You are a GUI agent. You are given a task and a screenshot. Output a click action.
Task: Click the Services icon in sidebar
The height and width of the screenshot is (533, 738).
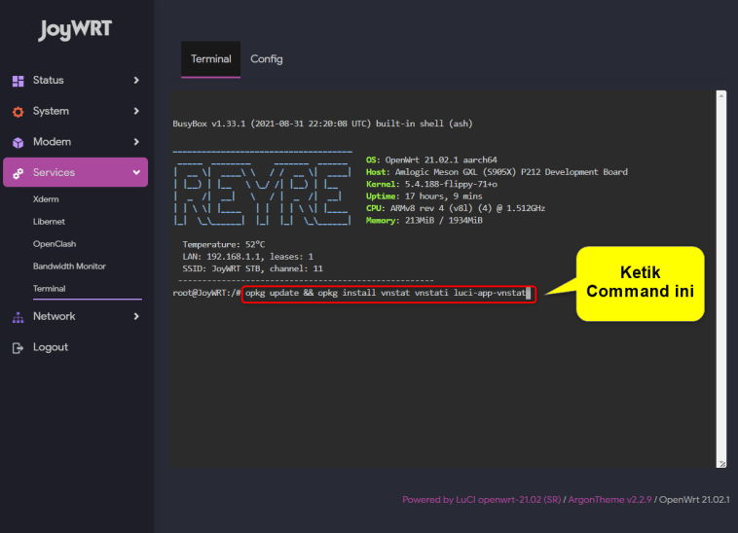[x=18, y=173]
